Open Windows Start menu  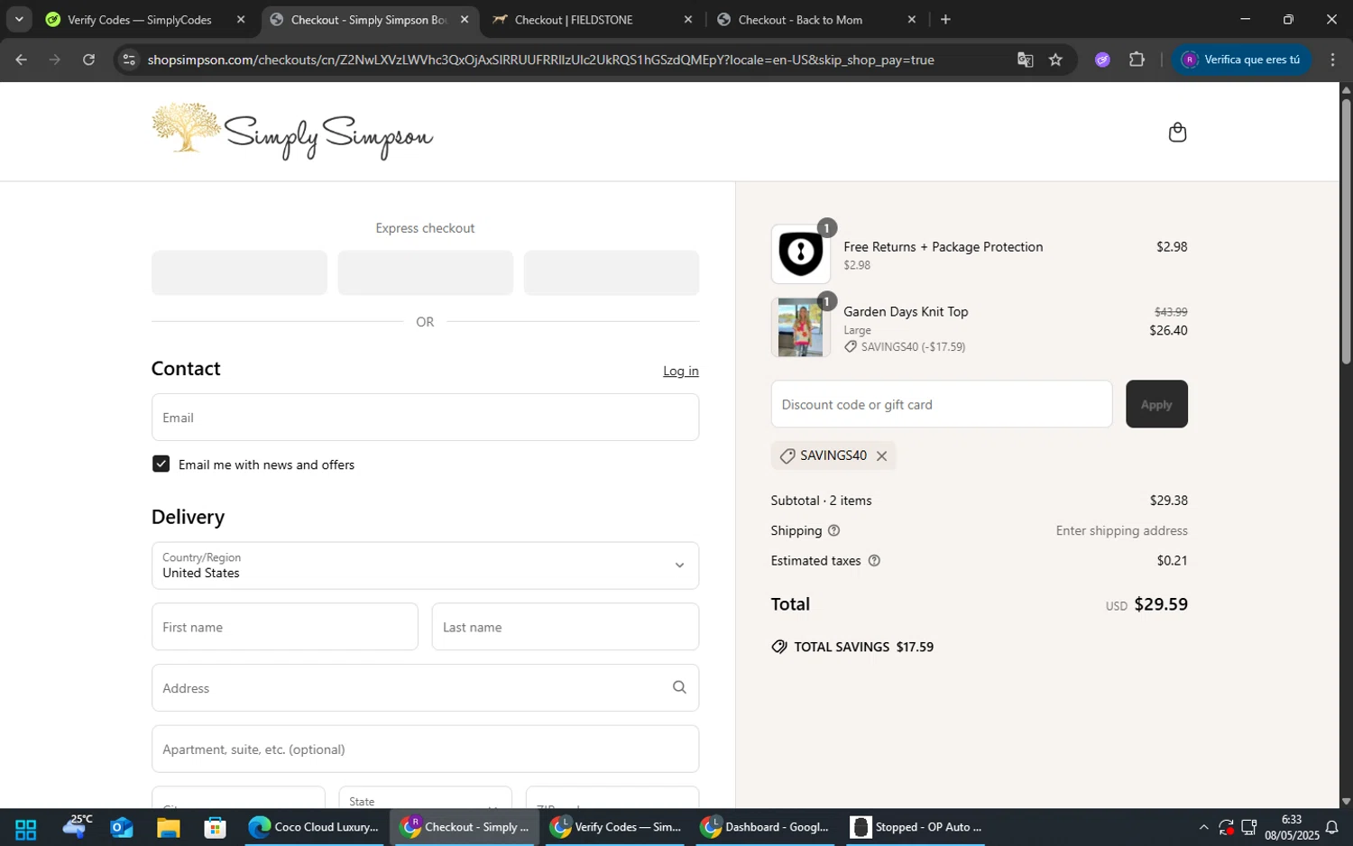25,828
